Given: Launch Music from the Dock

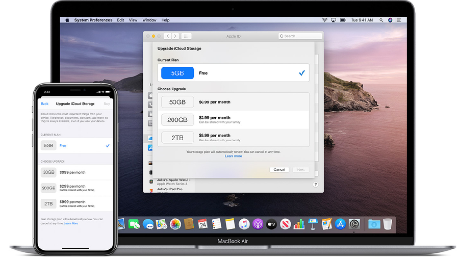Looking at the screenshot, I should pyautogui.click(x=244, y=224).
